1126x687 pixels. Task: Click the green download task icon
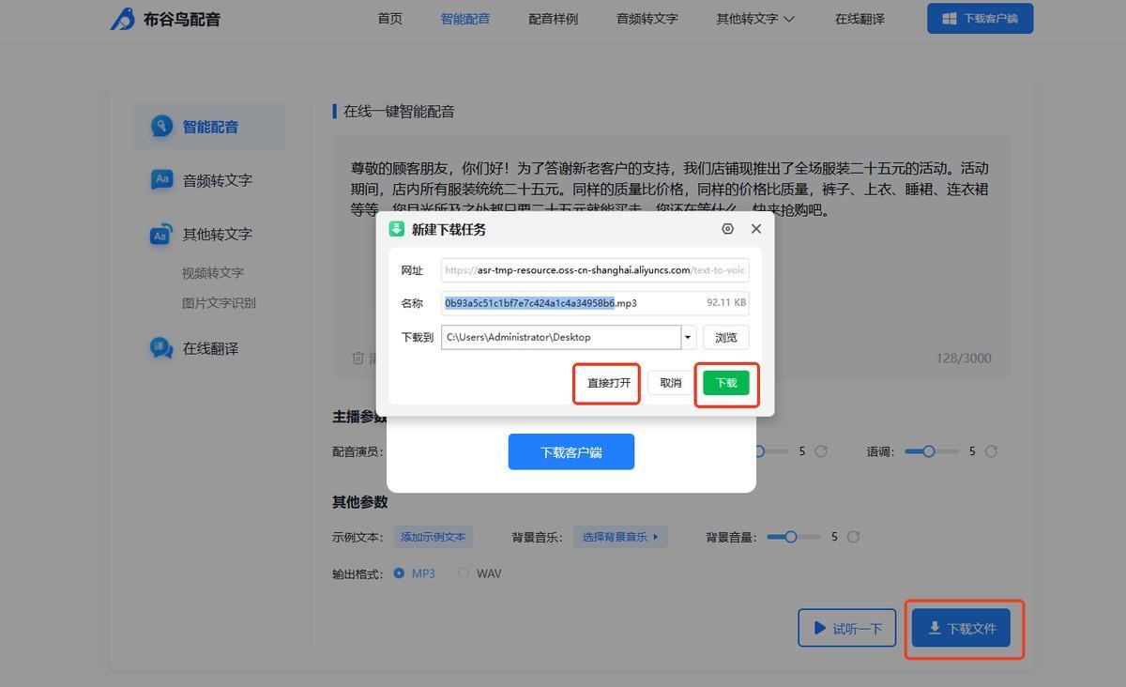[397, 229]
